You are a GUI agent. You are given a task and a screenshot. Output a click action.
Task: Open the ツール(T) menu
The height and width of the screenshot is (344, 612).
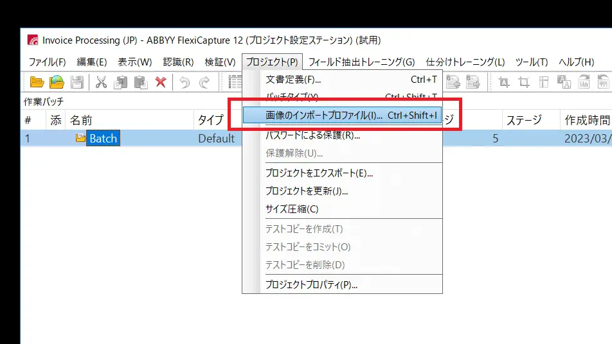532,62
